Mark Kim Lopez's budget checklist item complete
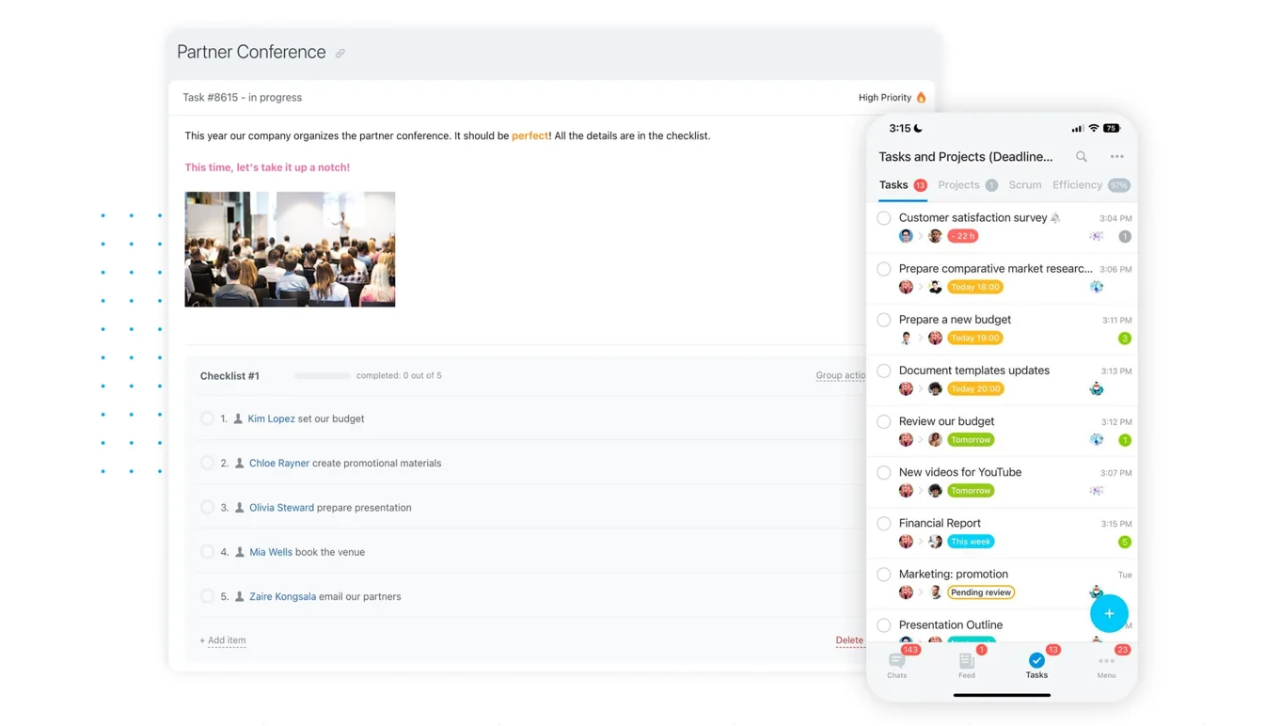1265x726 pixels. (x=208, y=418)
